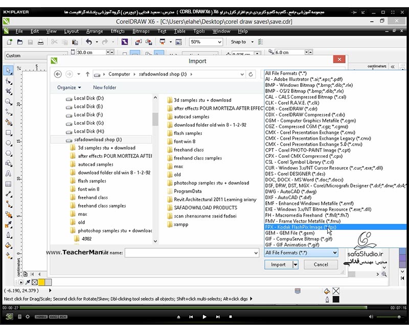Open the Arrange menu
Image resolution: width=409 pixels, height=332 pixels.
pos(95,31)
